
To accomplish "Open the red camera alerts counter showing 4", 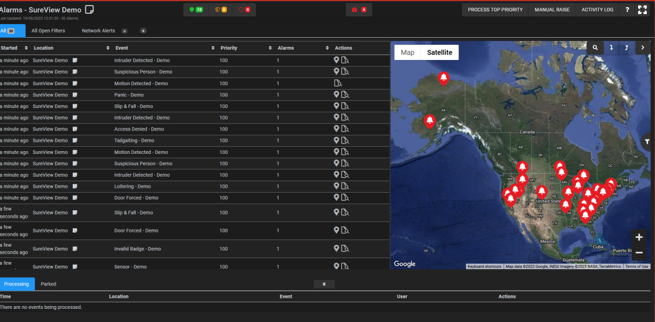I will tap(359, 10).
